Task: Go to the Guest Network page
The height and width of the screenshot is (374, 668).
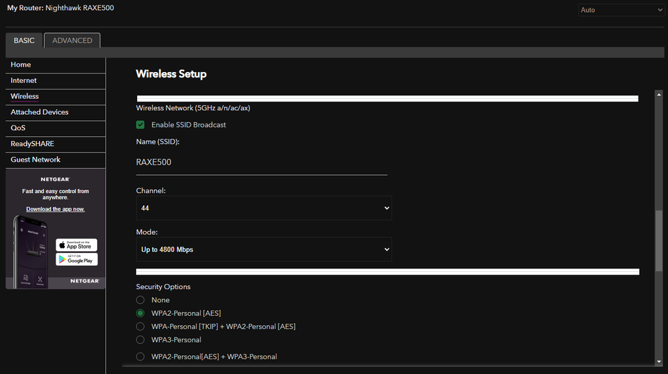Action: click(35, 160)
